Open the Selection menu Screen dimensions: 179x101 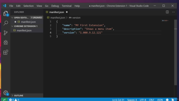(29, 6)
